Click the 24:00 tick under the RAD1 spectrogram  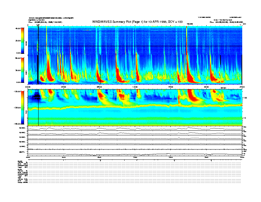(x=242, y=87)
